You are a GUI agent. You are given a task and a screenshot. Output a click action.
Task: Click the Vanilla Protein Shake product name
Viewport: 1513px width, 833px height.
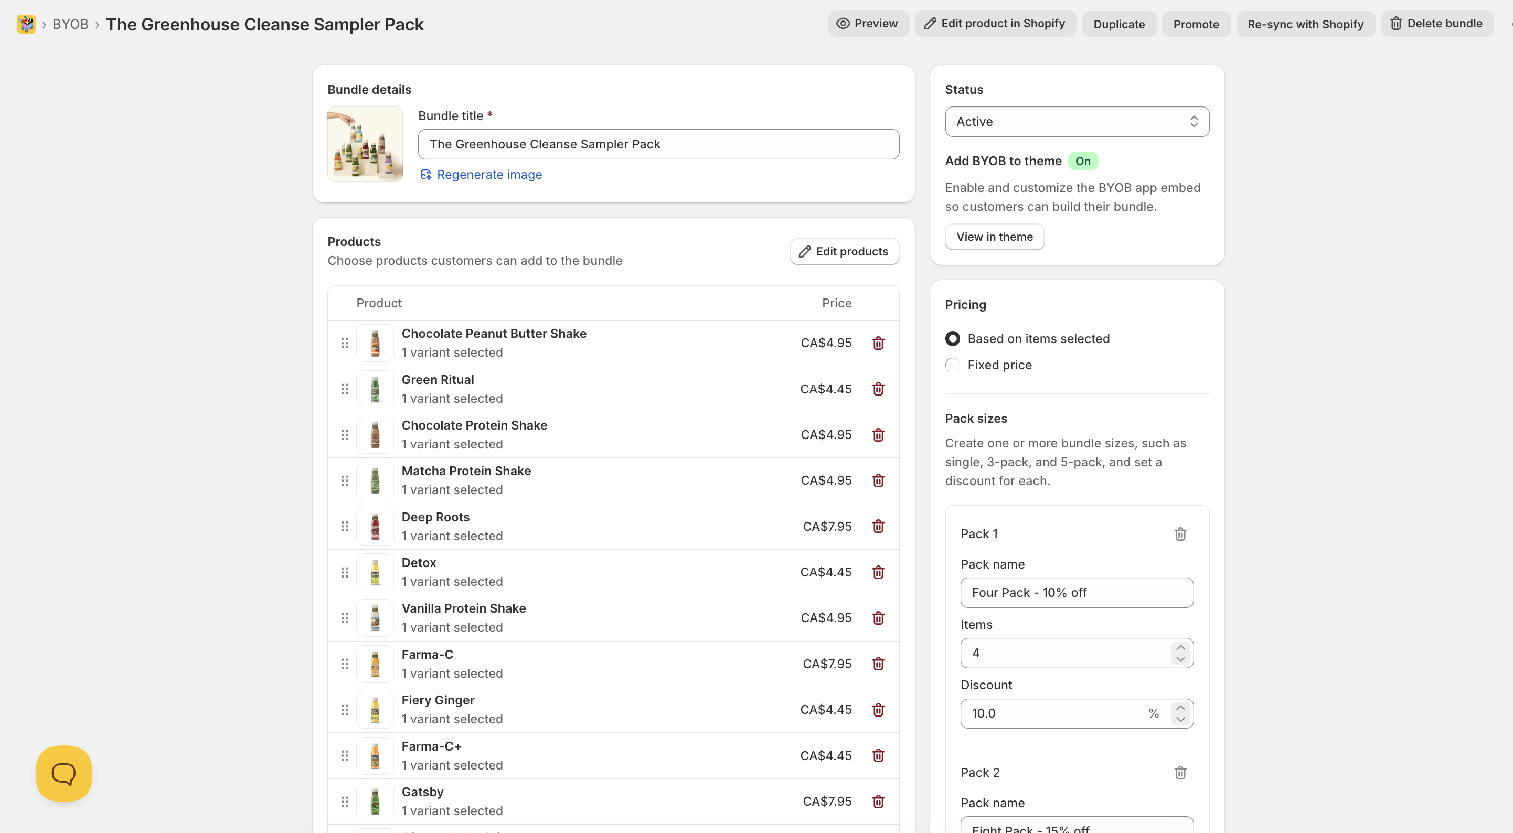(463, 608)
